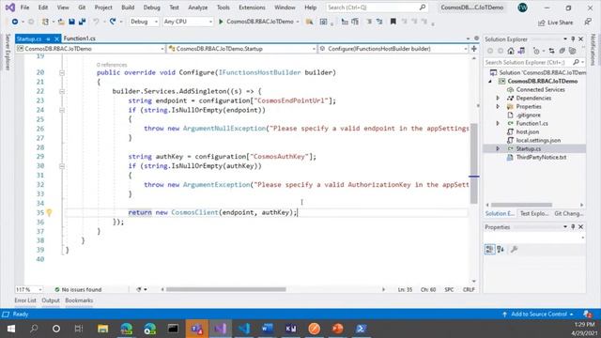Viewport: 601px width, 338px height.
Task: Click the Search (Ctrl+Q) box
Action: (377, 8)
